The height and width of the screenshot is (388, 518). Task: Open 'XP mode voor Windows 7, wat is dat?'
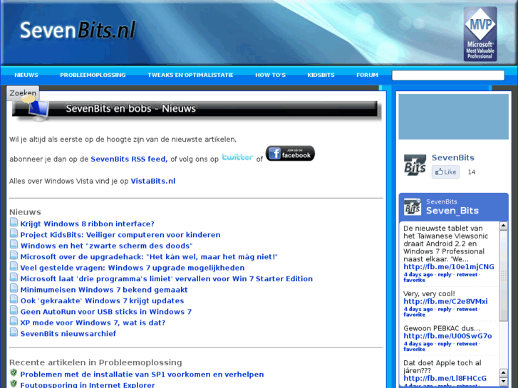click(93, 323)
